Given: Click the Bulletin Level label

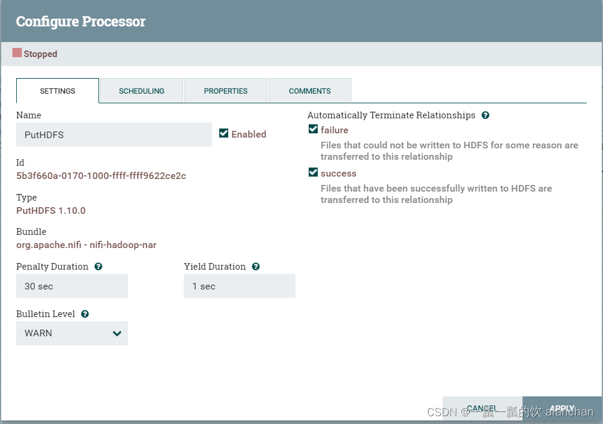Looking at the screenshot, I should 46,314.
